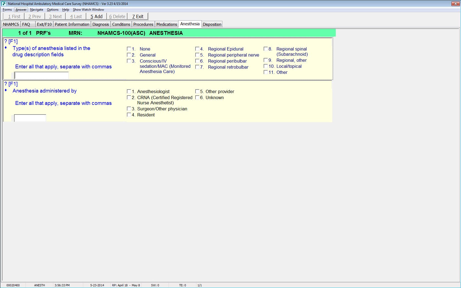Click the blue diamond beside Type(s) of anesthesia
The image size is (461, 288).
coord(6,48)
